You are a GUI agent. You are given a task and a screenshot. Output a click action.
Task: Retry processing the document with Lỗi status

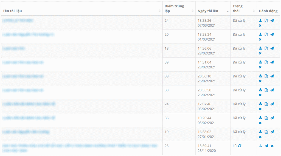(x=240, y=146)
